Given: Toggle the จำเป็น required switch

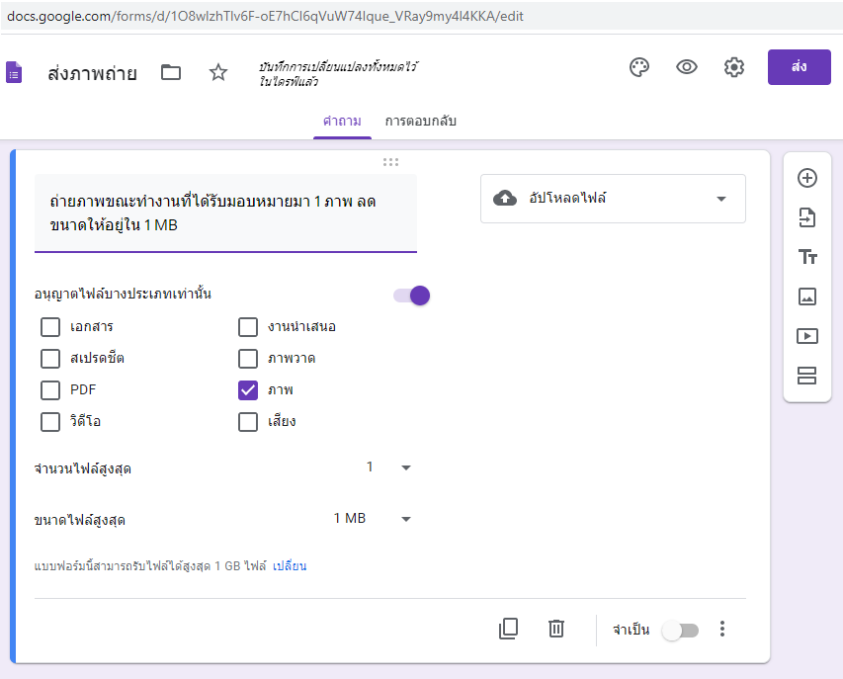Looking at the screenshot, I should (x=680, y=630).
